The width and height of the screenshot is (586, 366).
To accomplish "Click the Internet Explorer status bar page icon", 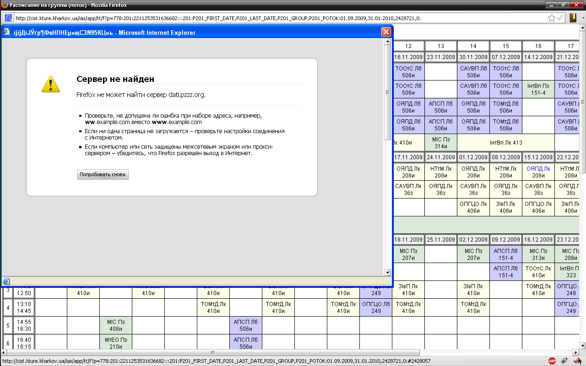I will coord(6,281).
